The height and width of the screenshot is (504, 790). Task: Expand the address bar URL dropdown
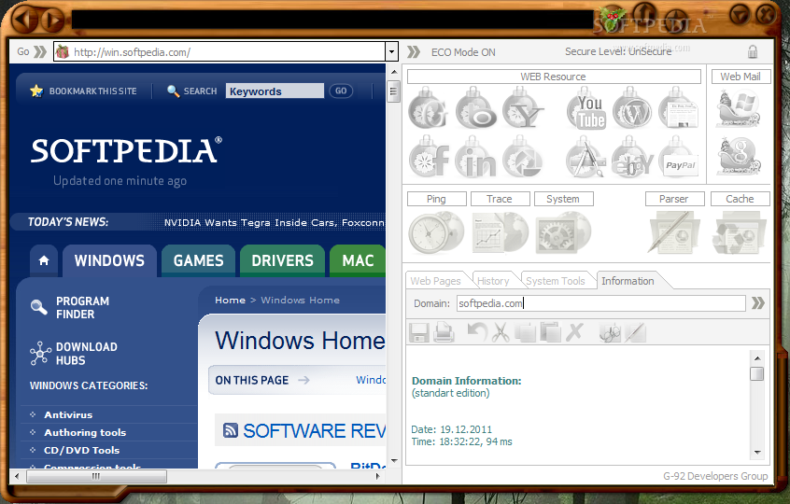(x=391, y=52)
